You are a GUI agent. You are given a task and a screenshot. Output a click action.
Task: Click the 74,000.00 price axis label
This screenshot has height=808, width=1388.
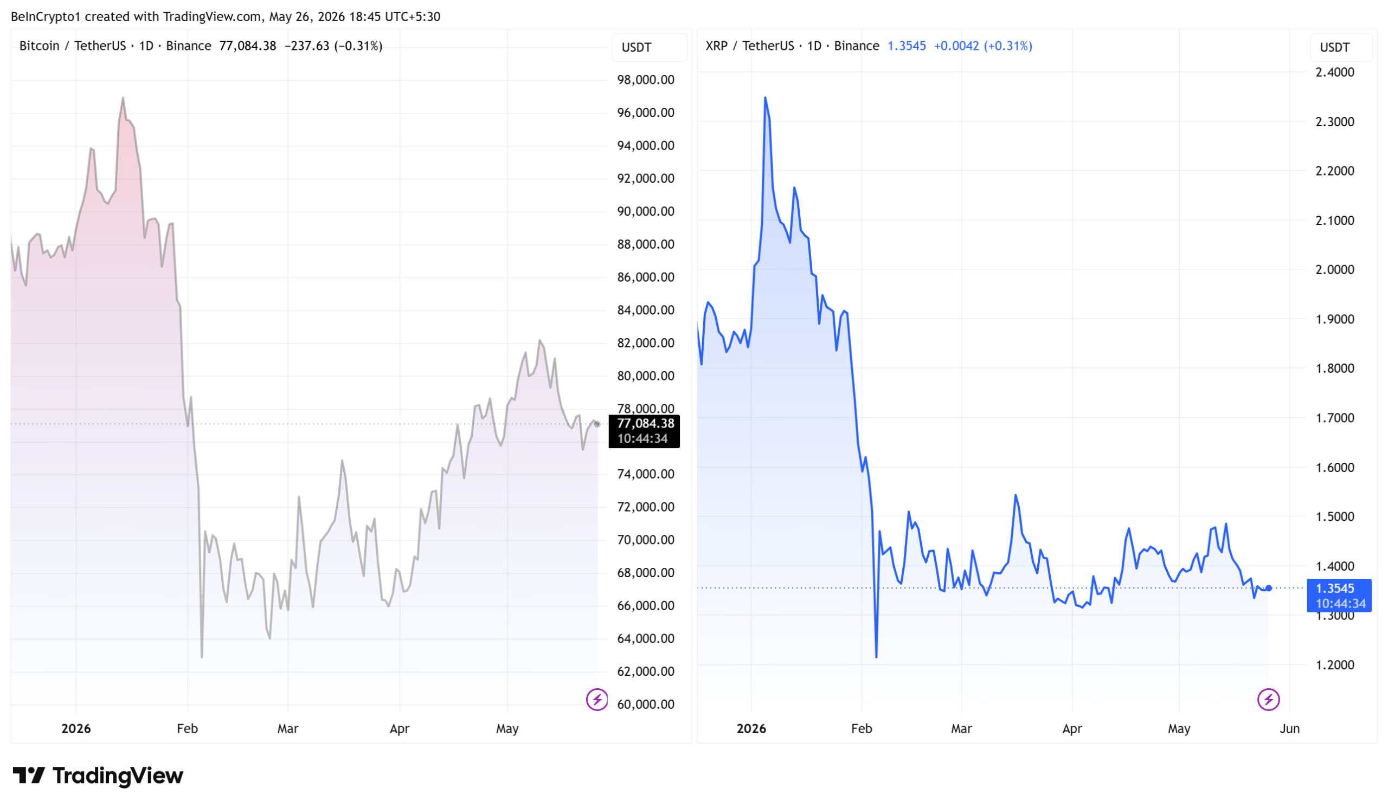point(646,474)
